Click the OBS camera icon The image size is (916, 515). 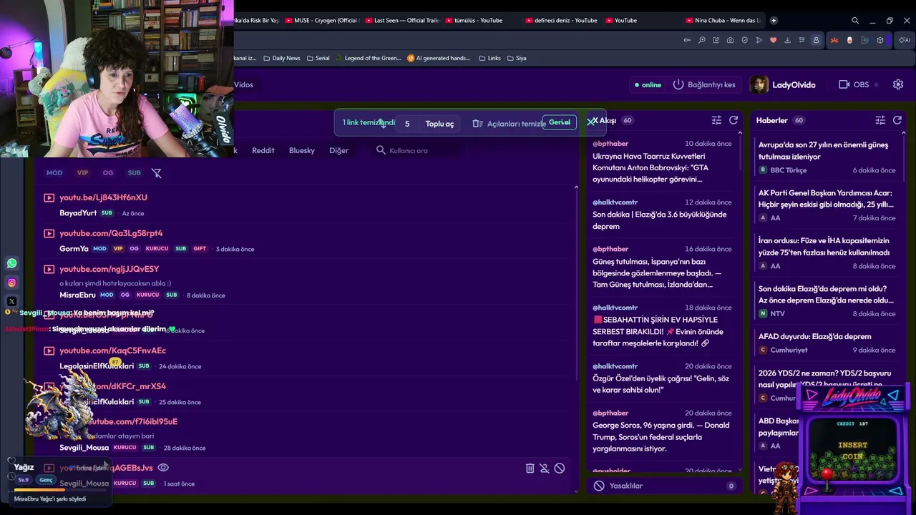tap(844, 84)
